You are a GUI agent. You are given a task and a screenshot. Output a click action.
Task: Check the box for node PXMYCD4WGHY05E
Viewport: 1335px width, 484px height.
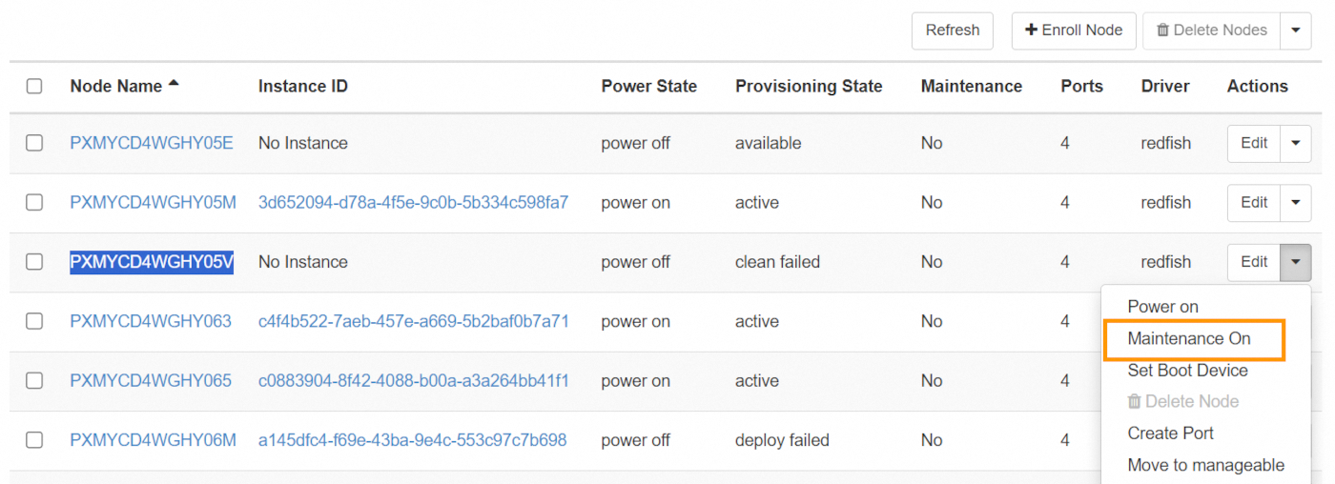tap(34, 143)
